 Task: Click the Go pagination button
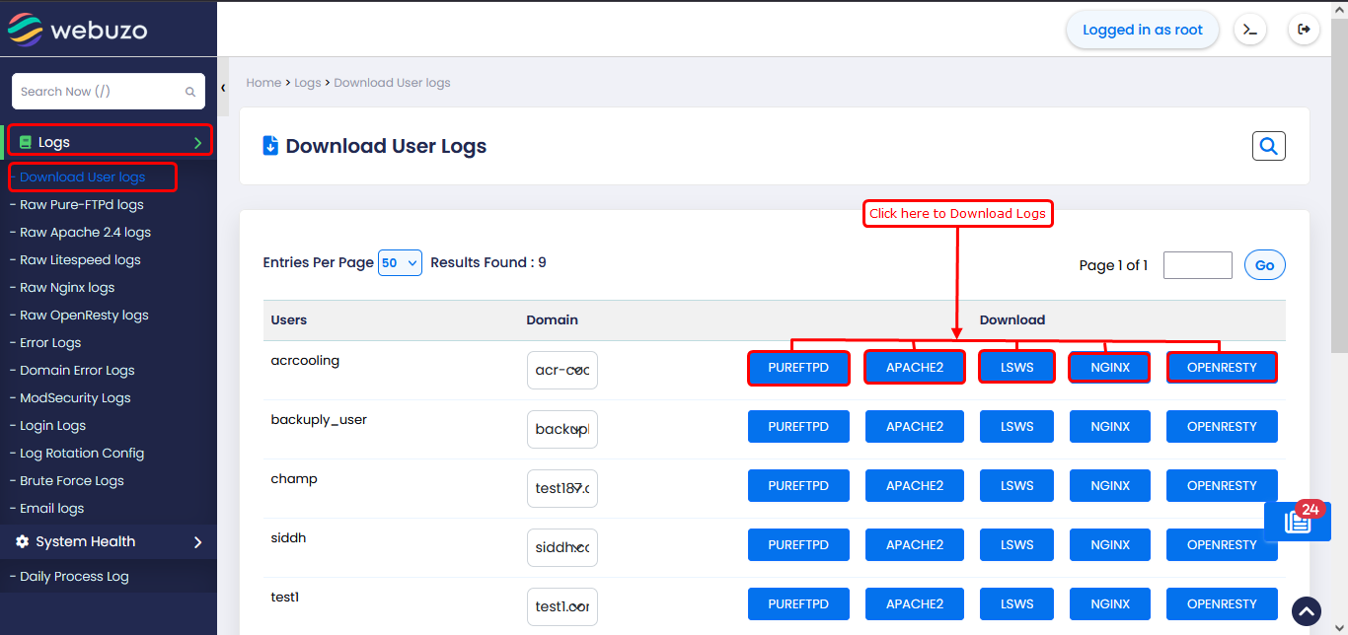(x=1264, y=265)
